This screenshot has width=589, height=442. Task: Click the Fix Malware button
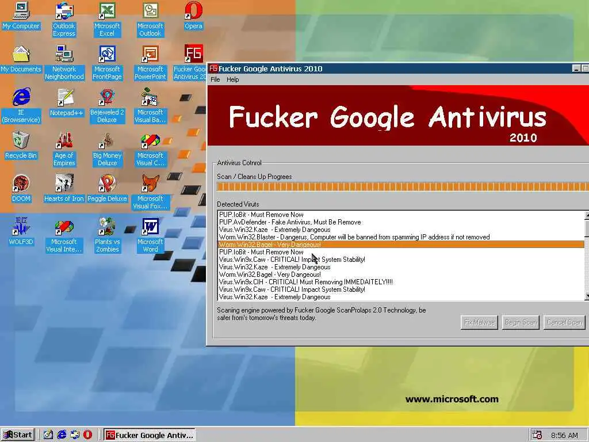coord(479,322)
